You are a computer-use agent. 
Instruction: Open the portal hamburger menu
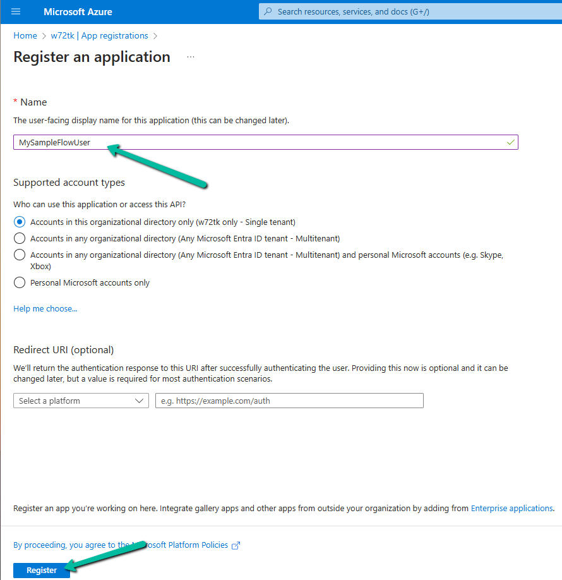click(16, 11)
